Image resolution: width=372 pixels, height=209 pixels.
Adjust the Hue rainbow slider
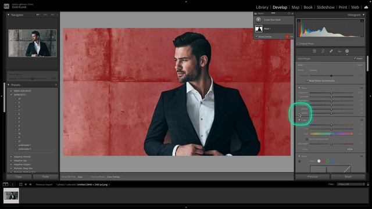pyautogui.click(x=331, y=134)
